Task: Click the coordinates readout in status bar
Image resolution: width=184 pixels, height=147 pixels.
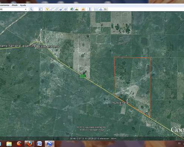Action: [93, 139]
